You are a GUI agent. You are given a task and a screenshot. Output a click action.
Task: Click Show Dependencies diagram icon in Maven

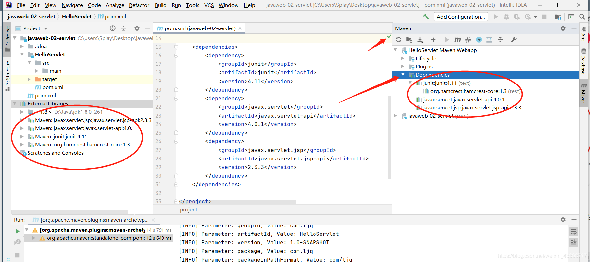pyautogui.click(x=489, y=40)
